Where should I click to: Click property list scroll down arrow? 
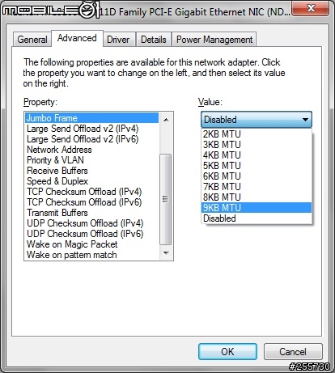166,253
